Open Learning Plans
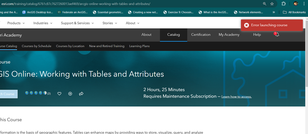This screenshot has width=308, height=134. 139,46
